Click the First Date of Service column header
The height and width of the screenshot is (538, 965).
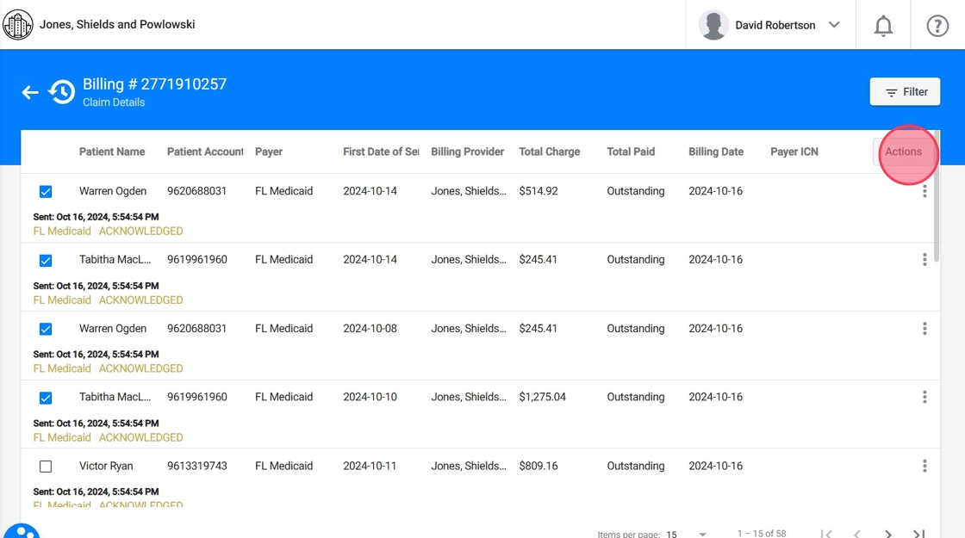381,152
